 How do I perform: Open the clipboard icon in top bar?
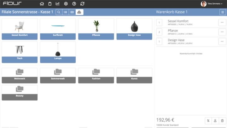(50, 4)
